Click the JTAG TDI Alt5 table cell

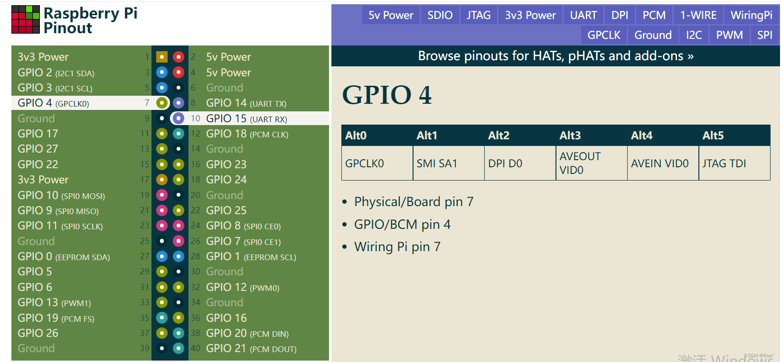[x=734, y=163]
